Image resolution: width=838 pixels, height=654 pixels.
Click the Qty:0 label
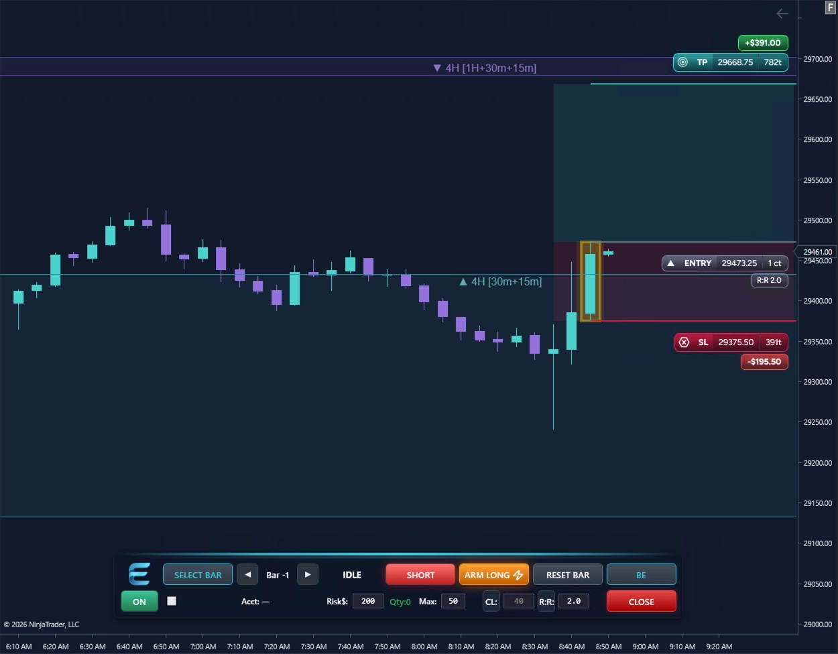click(x=400, y=602)
